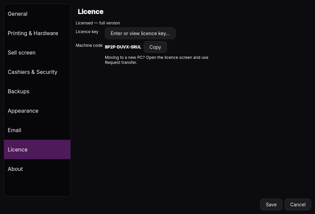Copy the machine code
Screen dimensions: 315x214
pyautogui.click(x=155, y=47)
